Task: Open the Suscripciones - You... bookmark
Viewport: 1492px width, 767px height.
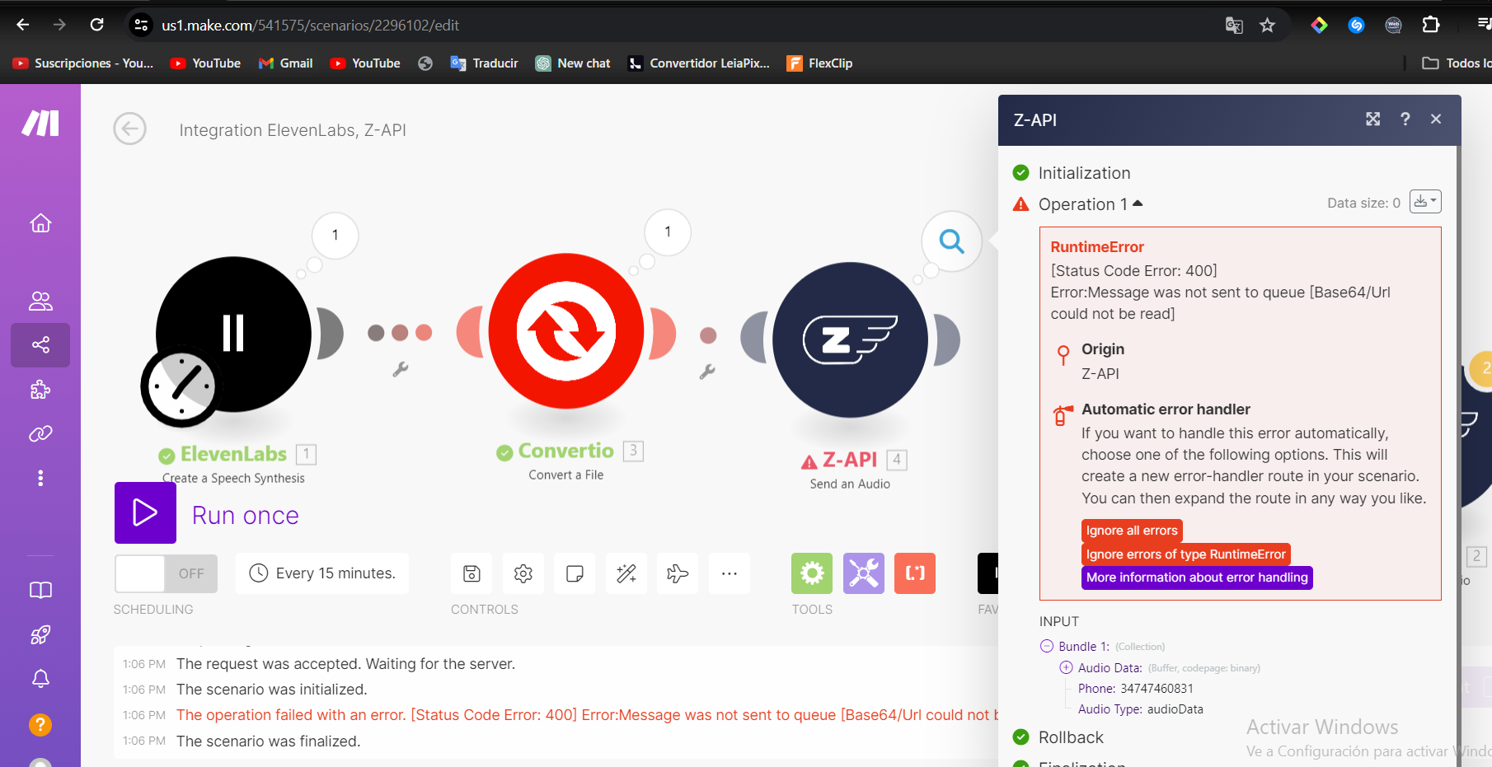Action: [x=83, y=63]
